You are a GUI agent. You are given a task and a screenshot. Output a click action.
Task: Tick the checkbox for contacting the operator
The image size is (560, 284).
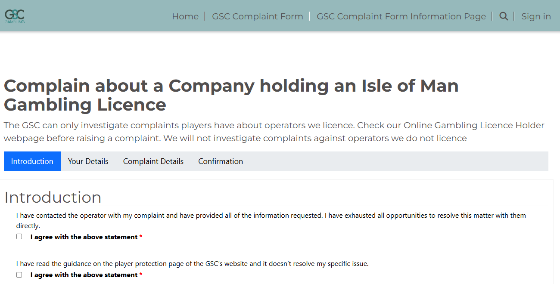pyautogui.click(x=19, y=237)
